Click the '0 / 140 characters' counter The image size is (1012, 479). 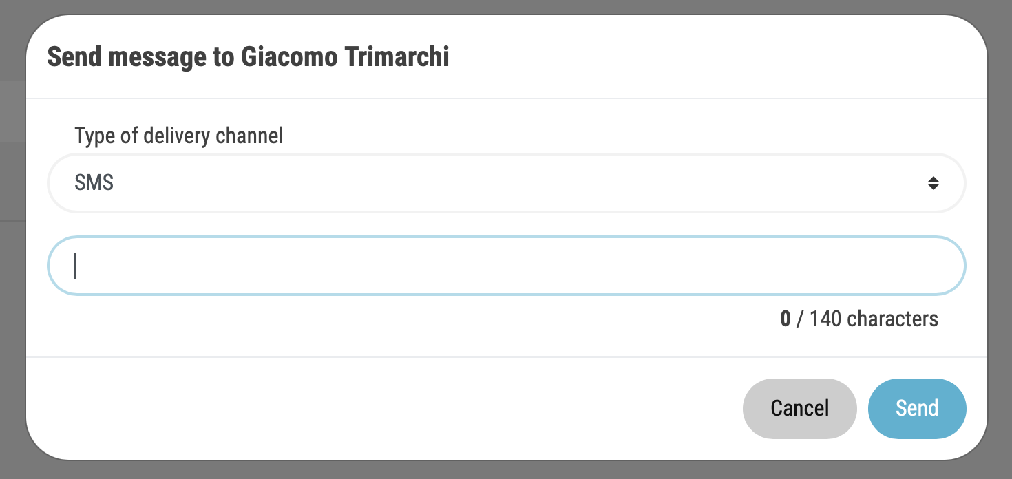click(858, 319)
